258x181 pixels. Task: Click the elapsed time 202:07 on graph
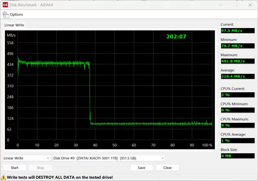click(176, 37)
